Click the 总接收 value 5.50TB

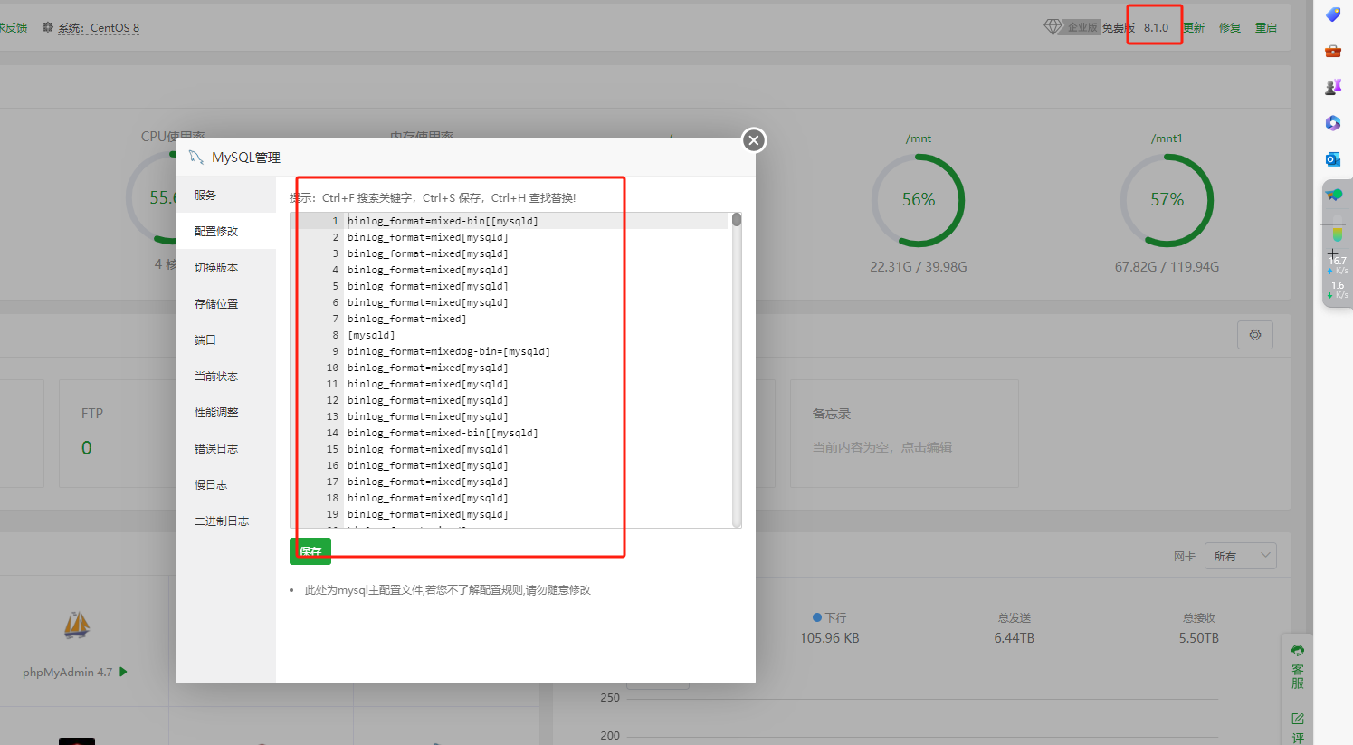(x=1199, y=638)
